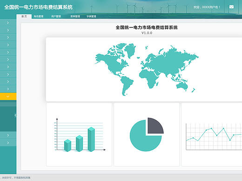Image resolution: width=242 pixels, height=181 pixels.
Task: Open the mail envelope icon in header
Action: click(231, 7)
